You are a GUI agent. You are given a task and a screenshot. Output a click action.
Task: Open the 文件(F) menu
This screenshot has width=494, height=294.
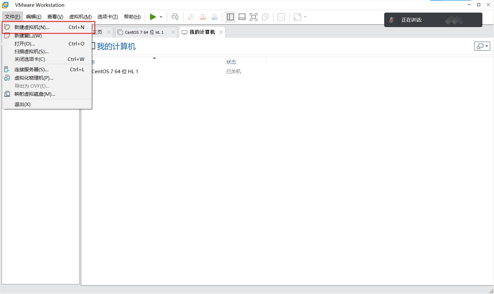pos(13,17)
